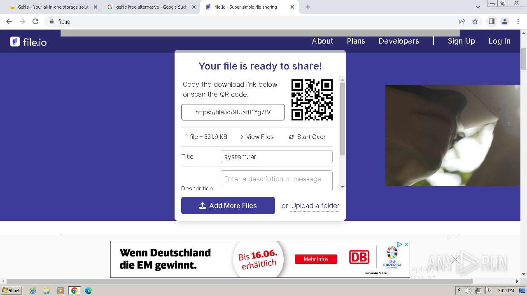
Task: Click the Chrome taskbar icon
Action: [x=74, y=291]
